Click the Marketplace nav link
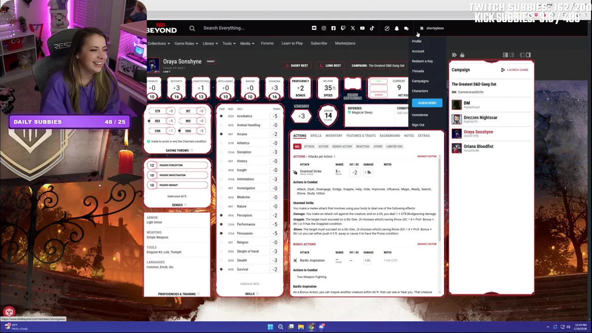592x333 pixels. pos(345,43)
